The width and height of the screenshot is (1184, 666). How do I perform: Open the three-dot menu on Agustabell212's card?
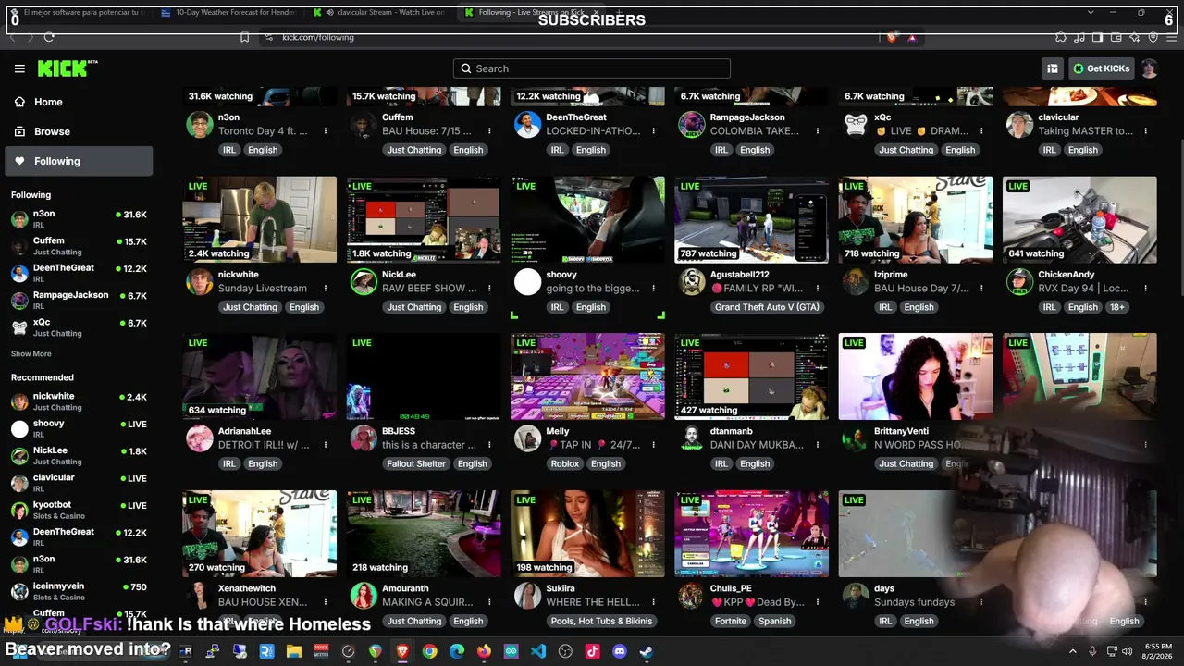pyautogui.click(x=817, y=289)
